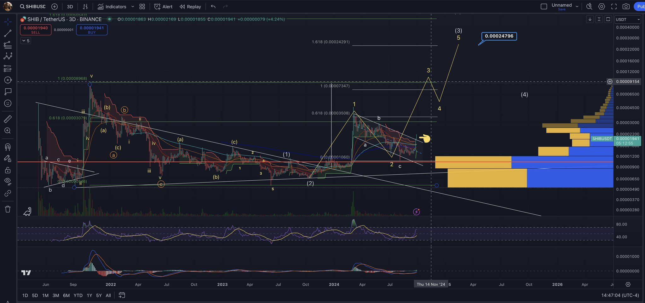645x303 pixels.
Task: Open the text annotation tool
Action: (8, 91)
